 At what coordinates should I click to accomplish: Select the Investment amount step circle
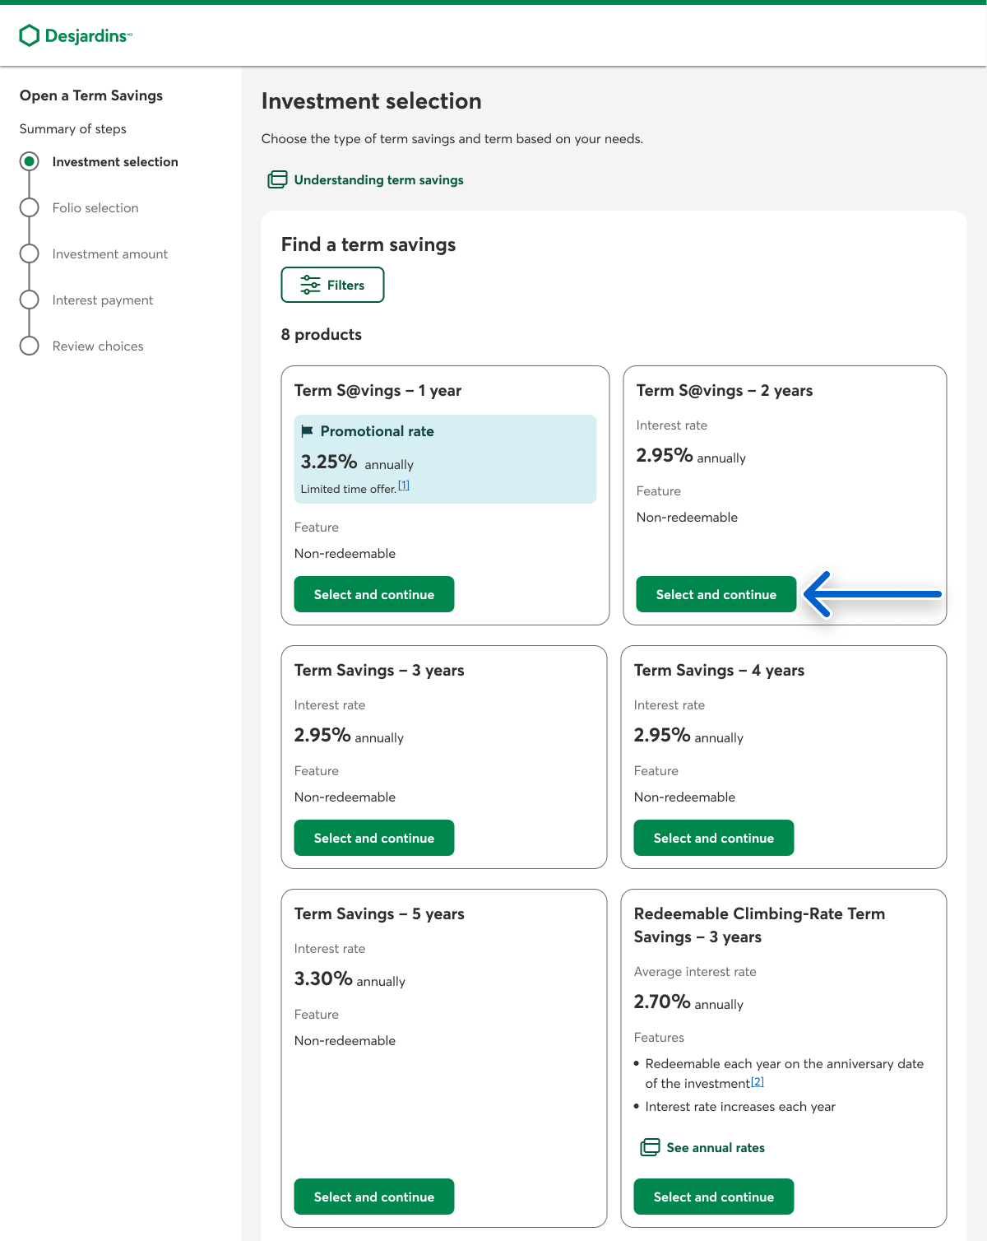pyautogui.click(x=30, y=253)
